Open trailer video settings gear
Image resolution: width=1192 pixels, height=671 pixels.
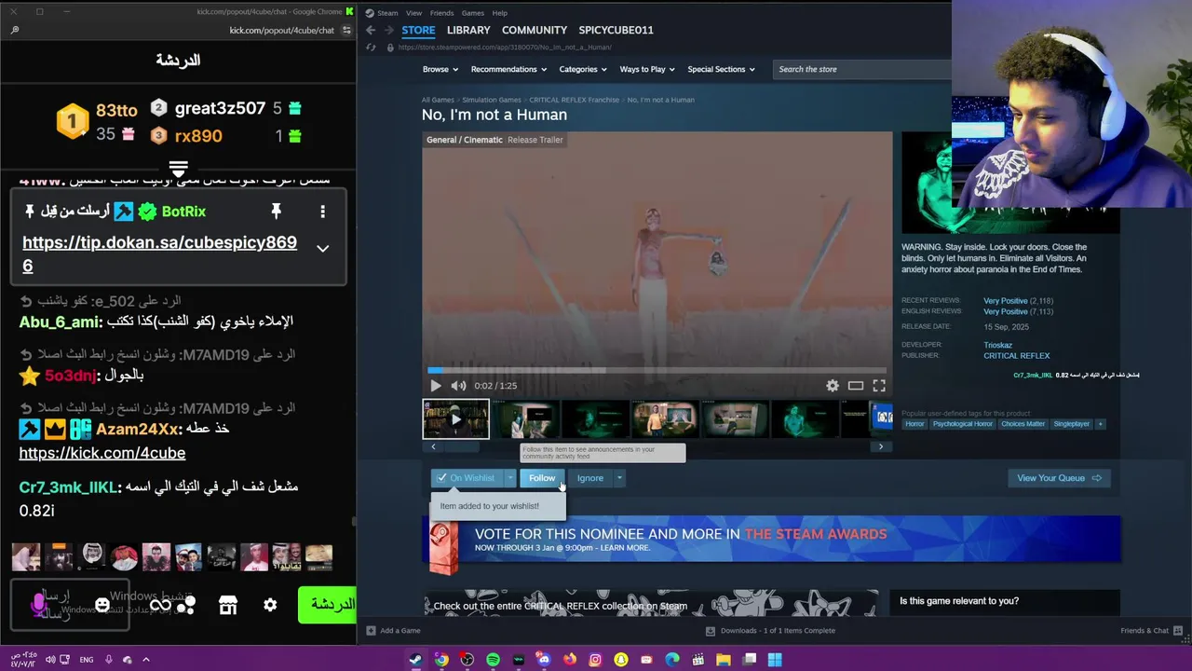pyautogui.click(x=833, y=386)
